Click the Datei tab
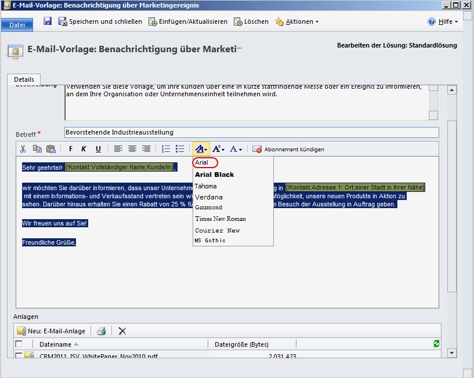Viewport: 474px width, 378px height. tap(17, 25)
